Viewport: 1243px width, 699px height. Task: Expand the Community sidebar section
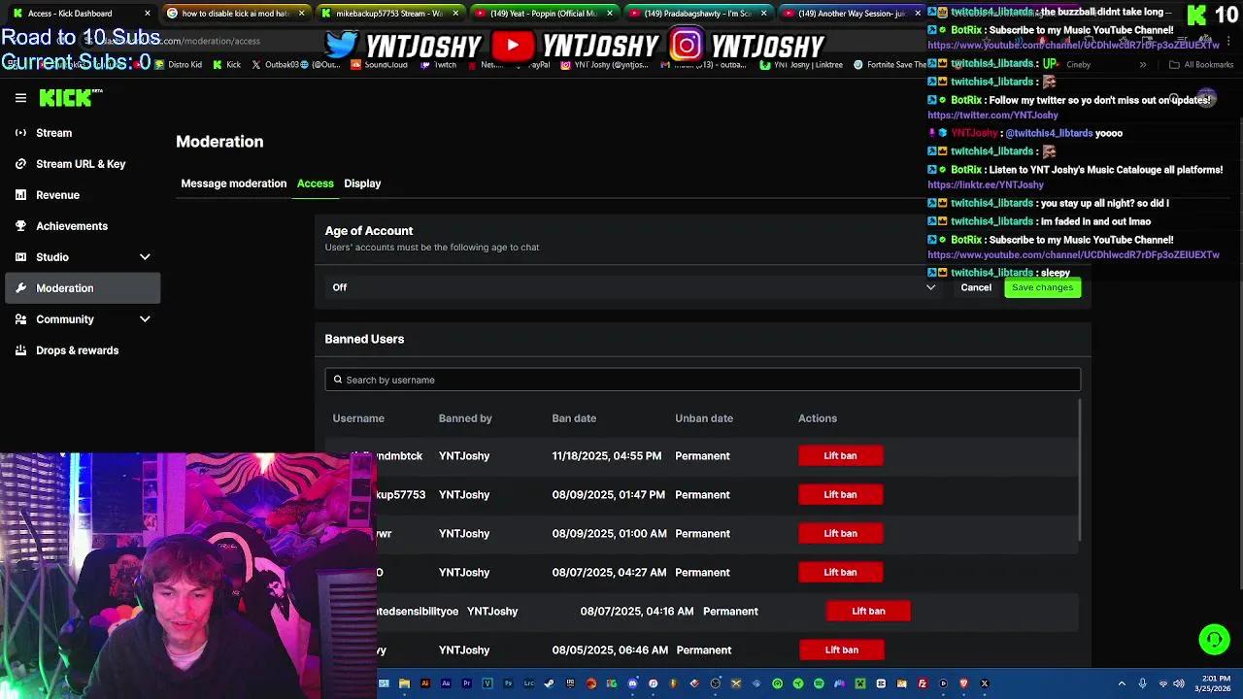point(83,319)
